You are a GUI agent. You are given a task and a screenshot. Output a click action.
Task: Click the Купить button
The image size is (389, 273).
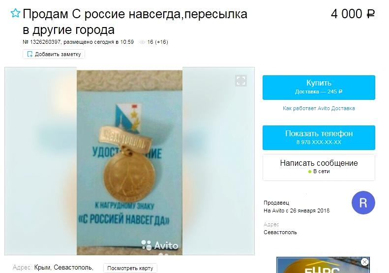[x=319, y=88]
